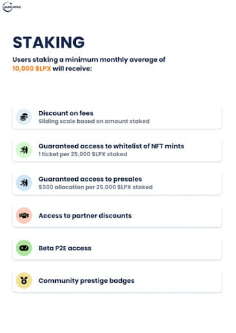Click the coins icon beside Discount on fees
The width and height of the screenshot is (236, 333).
click(x=24, y=117)
